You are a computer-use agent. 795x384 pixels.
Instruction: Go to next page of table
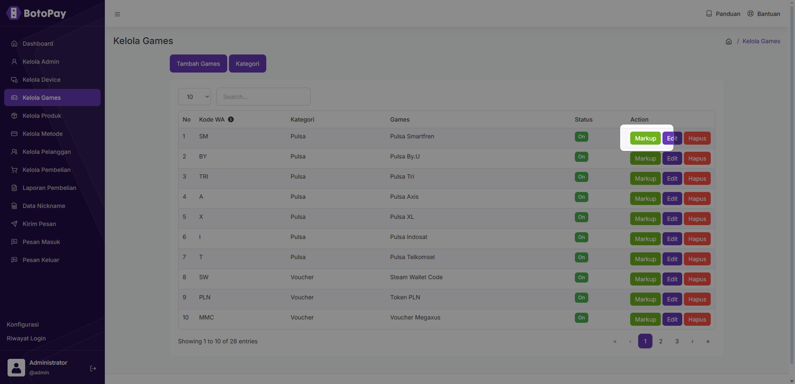[x=692, y=341]
